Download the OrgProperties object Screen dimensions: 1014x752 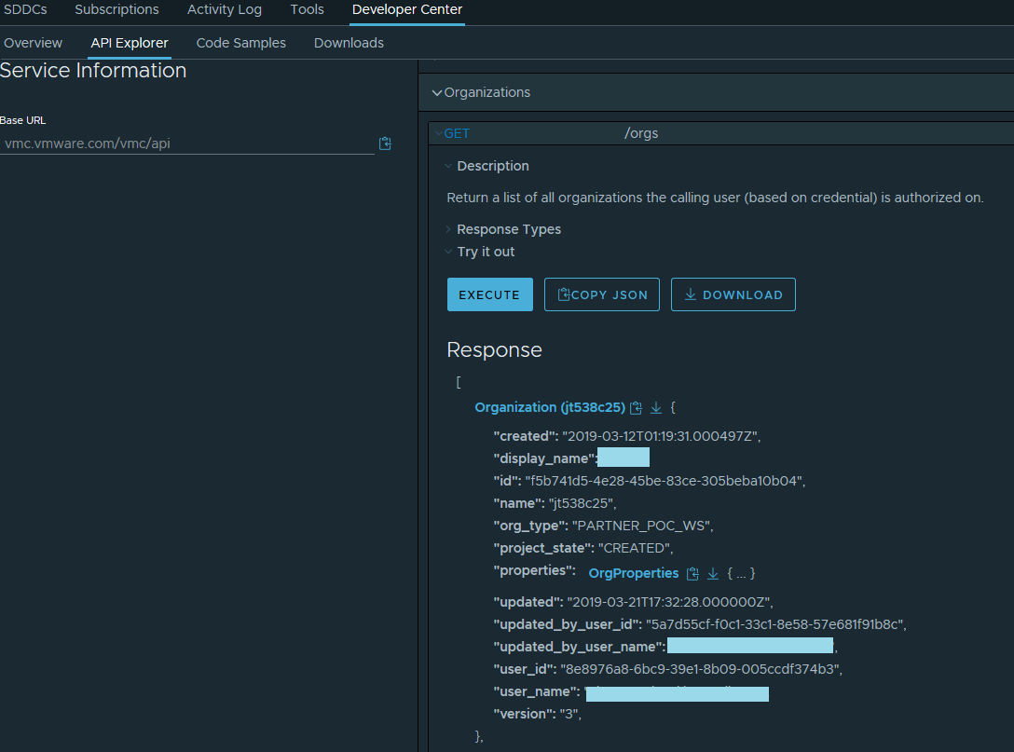(x=713, y=574)
